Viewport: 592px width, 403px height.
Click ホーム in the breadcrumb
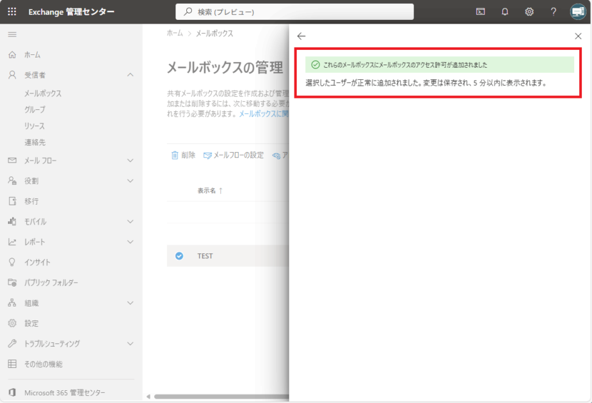[x=175, y=33]
